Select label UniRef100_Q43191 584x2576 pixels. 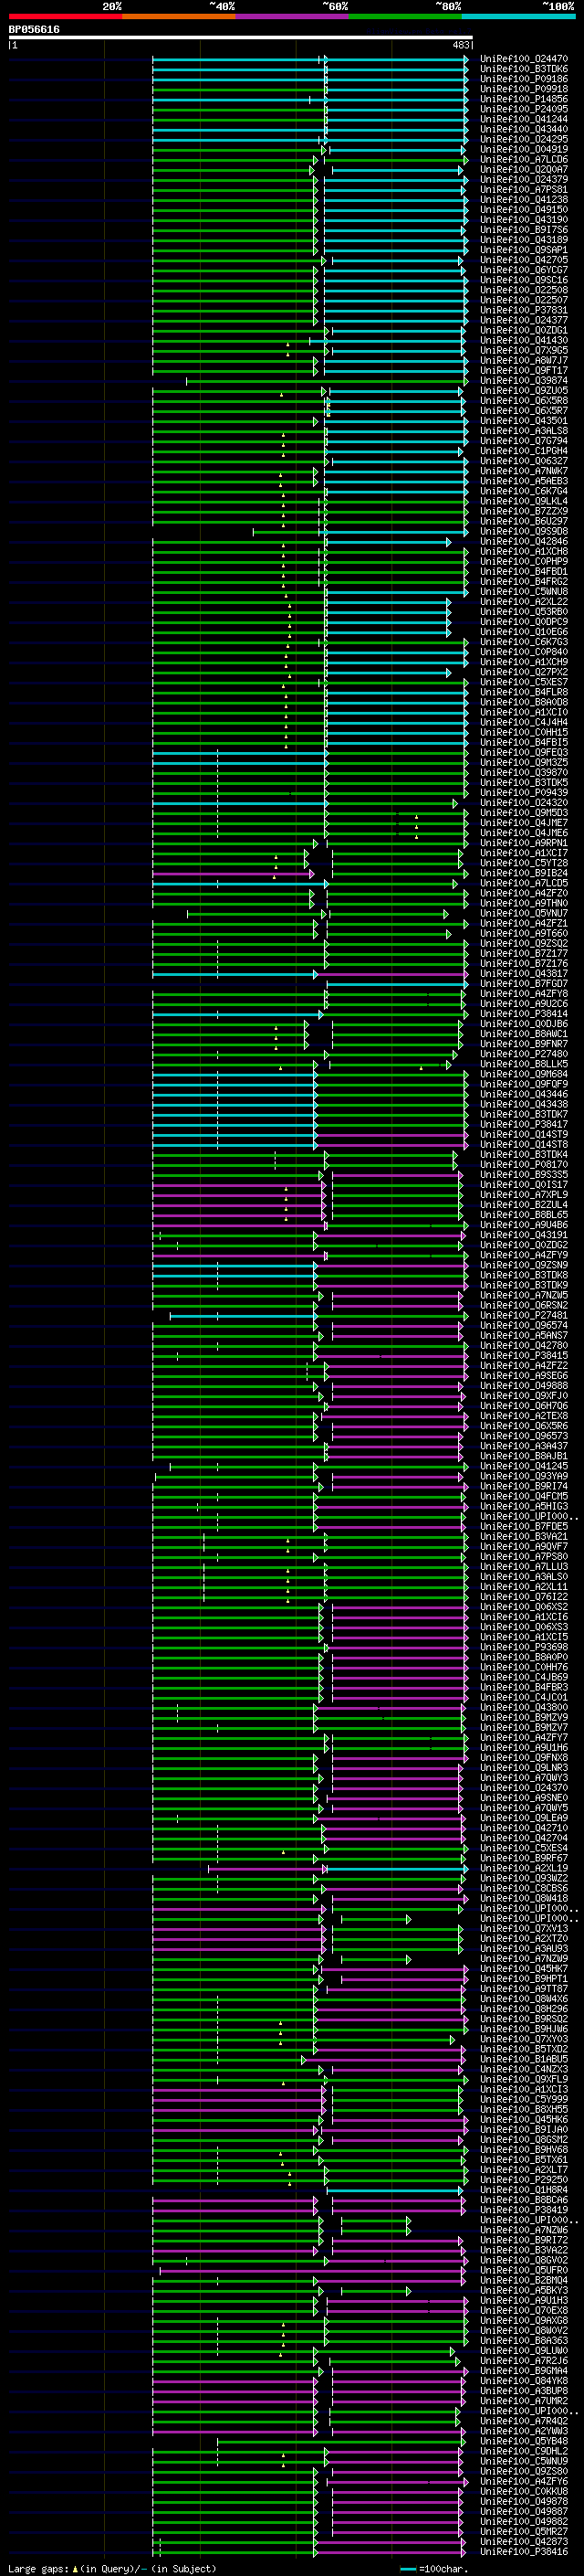tap(524, 1235)
